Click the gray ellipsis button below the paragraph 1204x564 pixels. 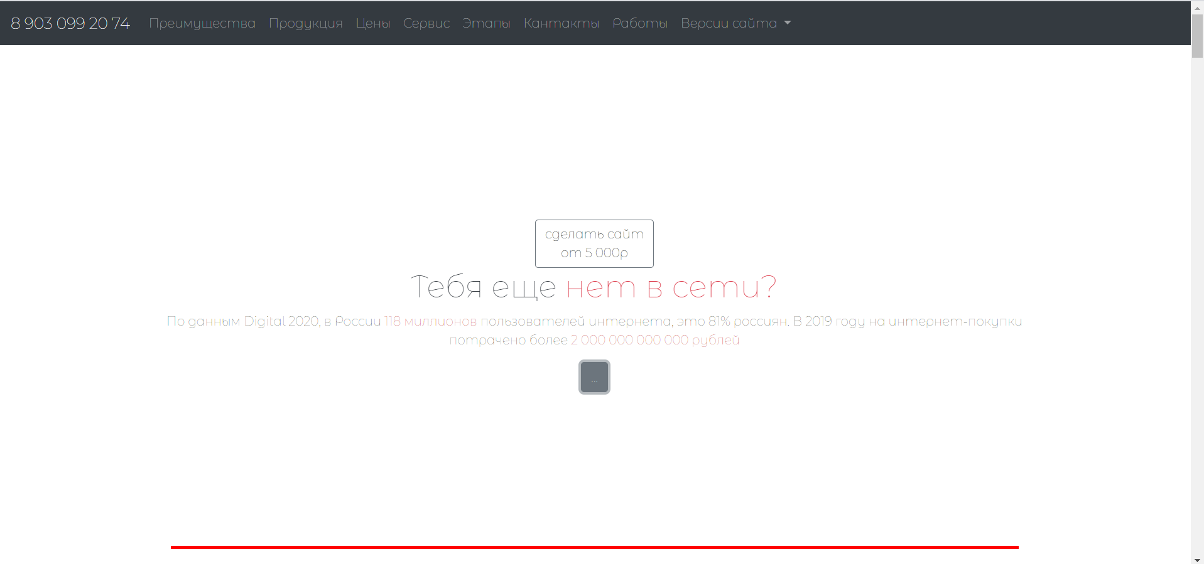coord(594,377)
